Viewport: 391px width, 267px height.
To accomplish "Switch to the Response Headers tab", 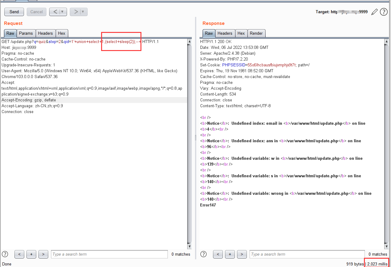I will (x=225, y=33).
